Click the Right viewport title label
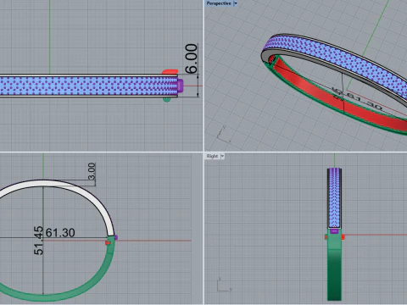Screen dimensions: 407x305 pos(212,156)
